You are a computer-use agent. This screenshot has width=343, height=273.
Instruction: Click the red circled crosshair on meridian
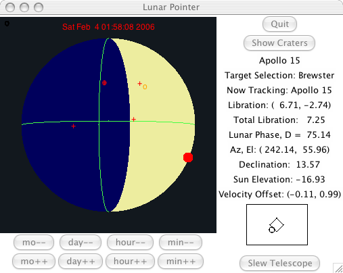(104, 83)
